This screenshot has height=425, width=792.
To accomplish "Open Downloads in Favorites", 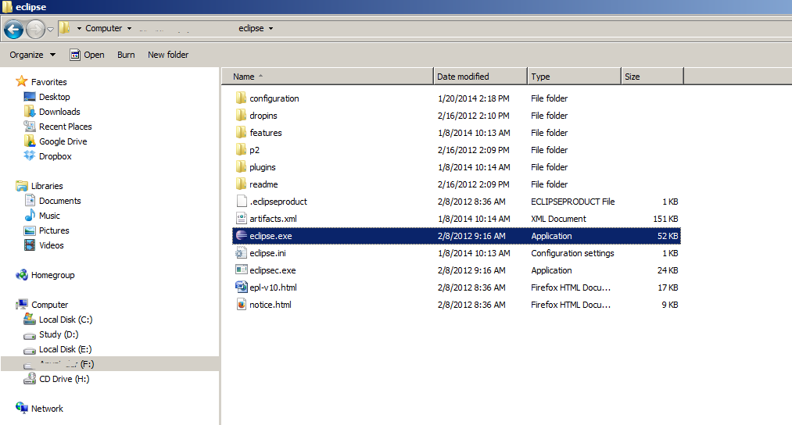I will pos(59,112).
